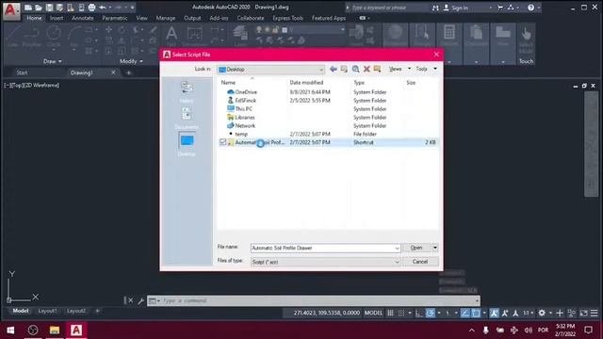Image resolution: width=603 pixels, height=339 pixels.
Task: Go back using the dialog's Back arrow icon
Action: (334, 69)
